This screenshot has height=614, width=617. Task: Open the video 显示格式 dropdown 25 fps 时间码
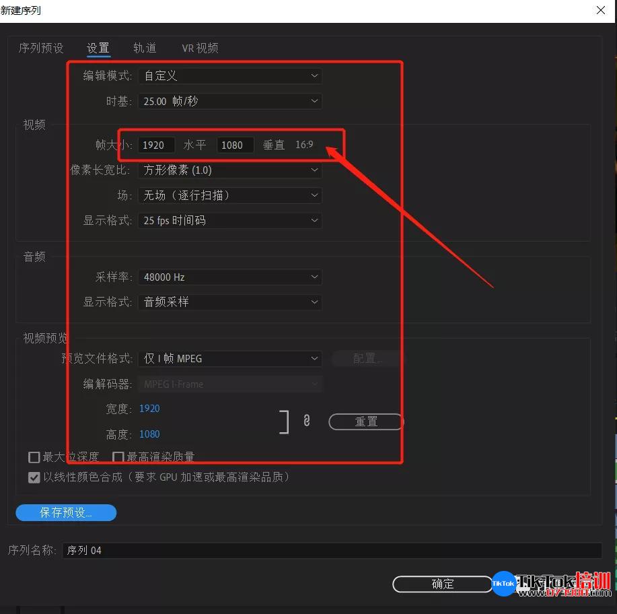[x=230, y=221]
